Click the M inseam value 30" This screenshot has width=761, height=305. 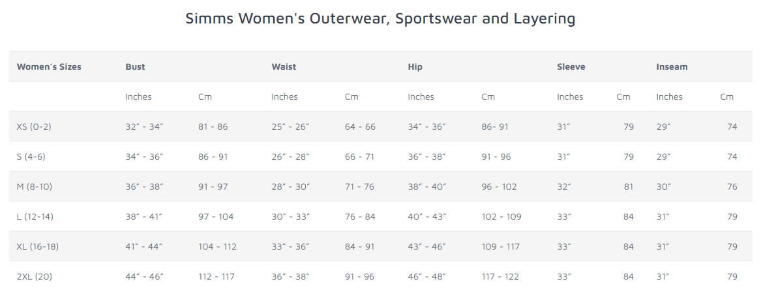coord(663,186)
